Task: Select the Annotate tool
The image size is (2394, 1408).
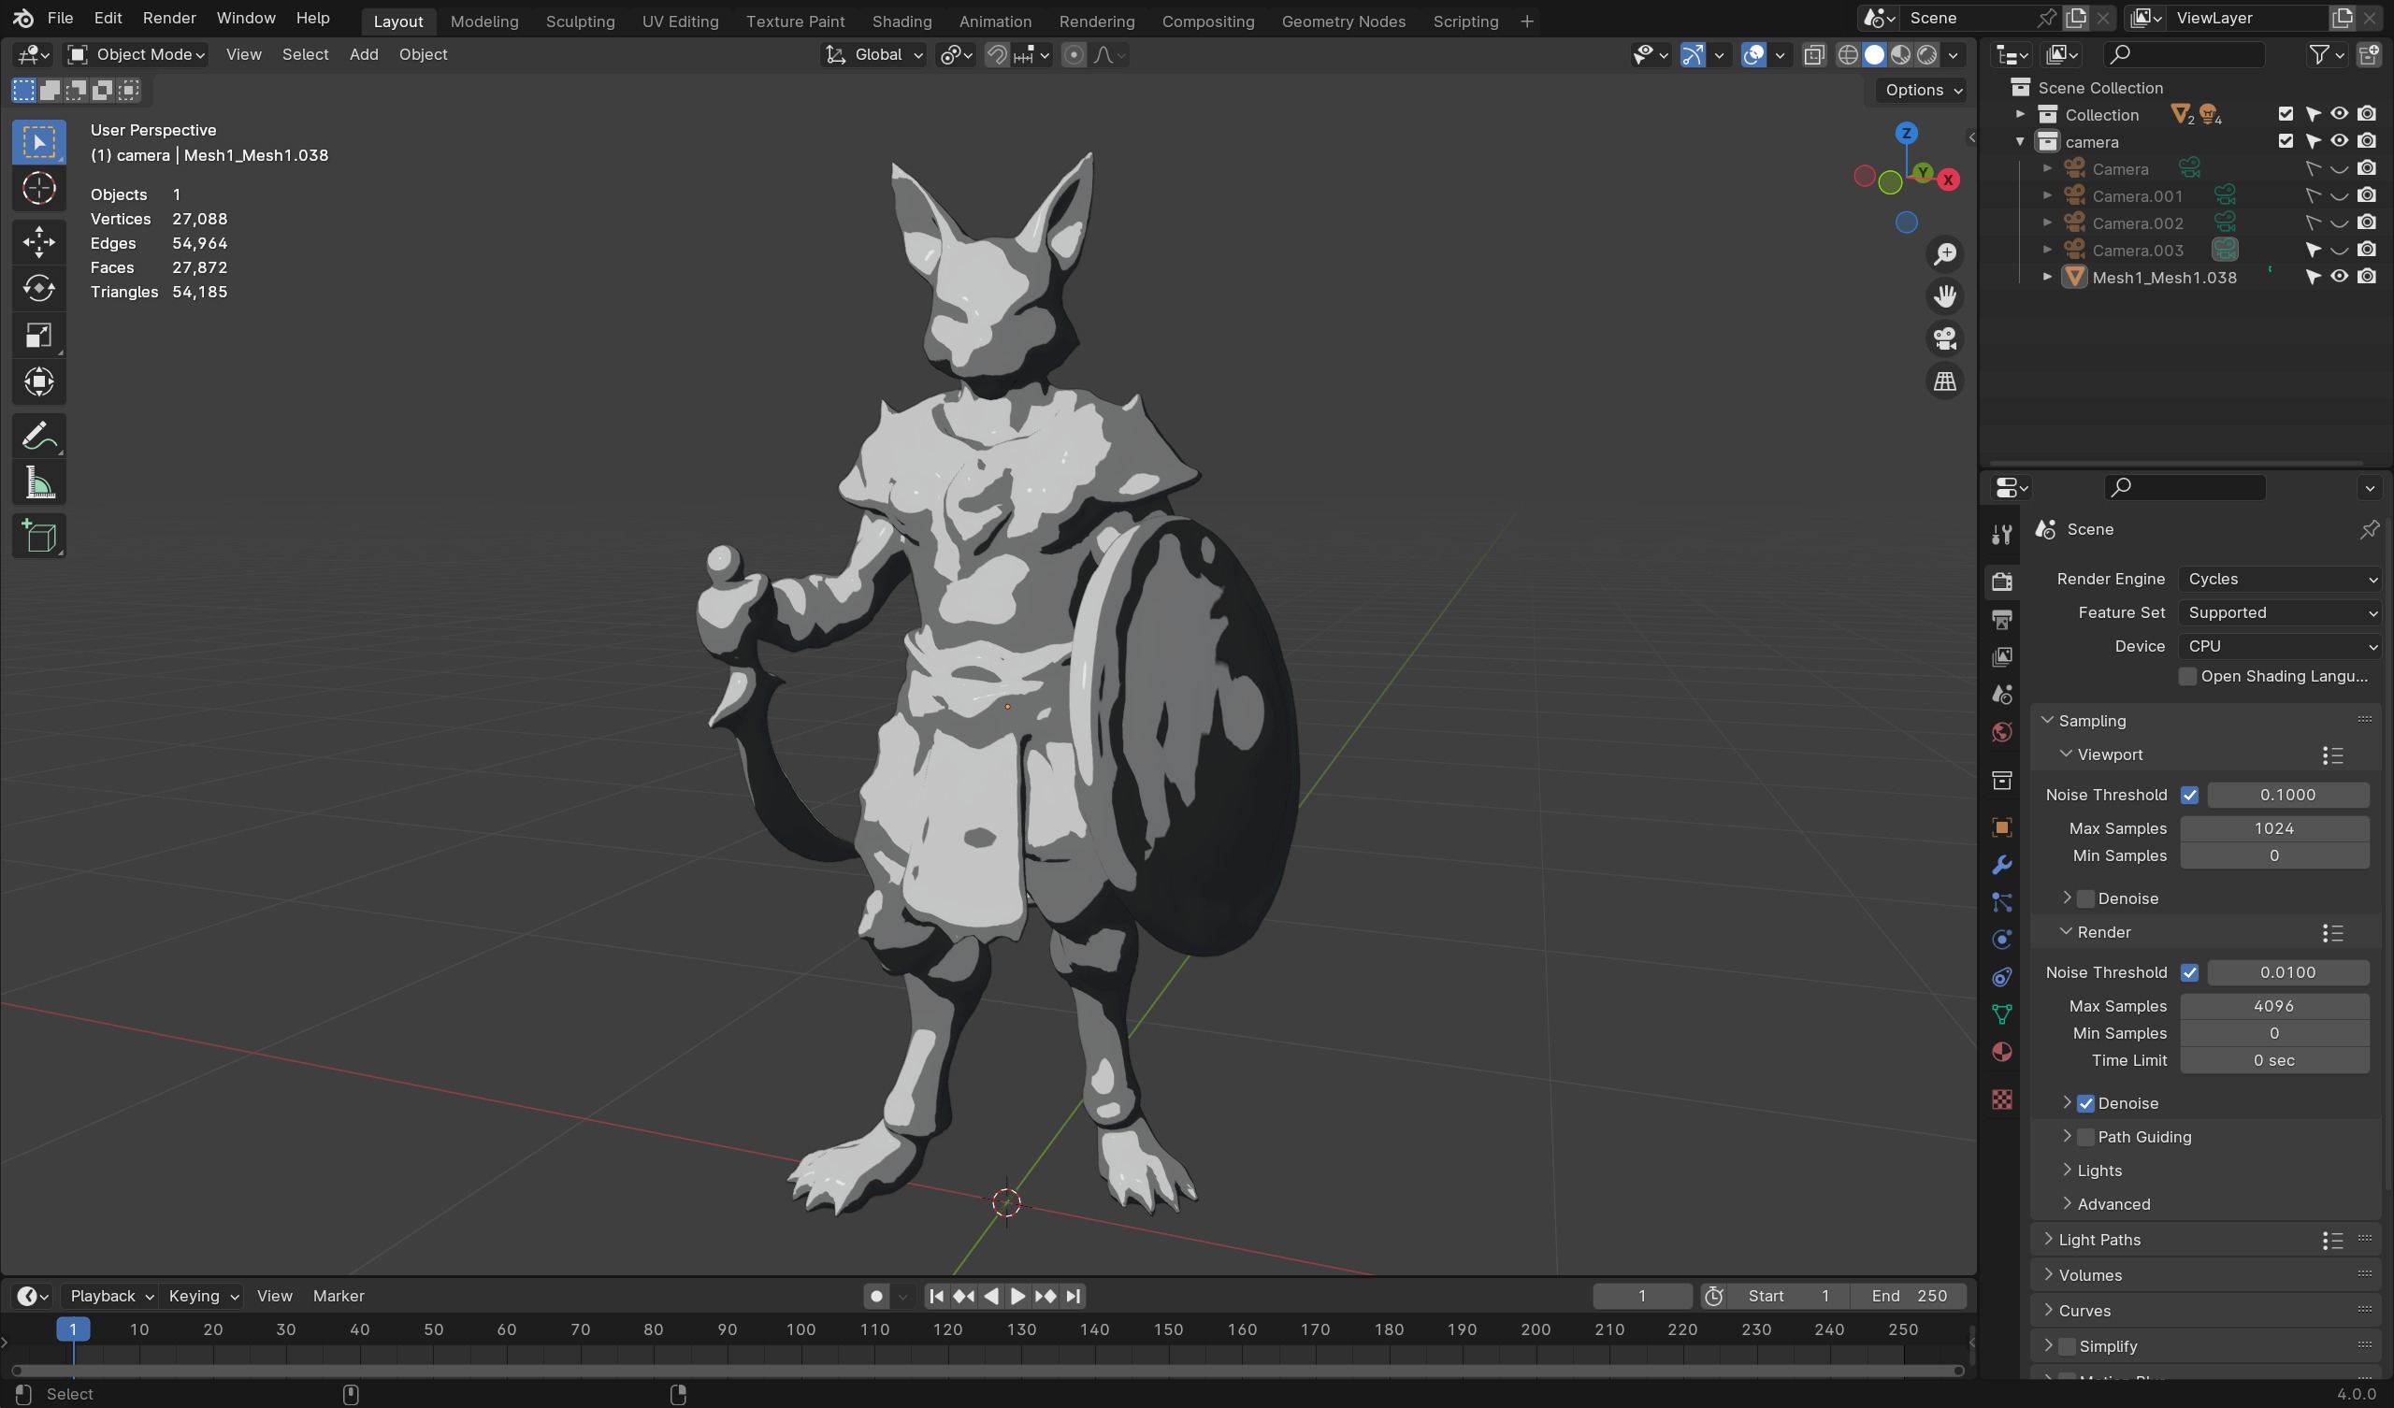Action: click(x=39, y=436)
